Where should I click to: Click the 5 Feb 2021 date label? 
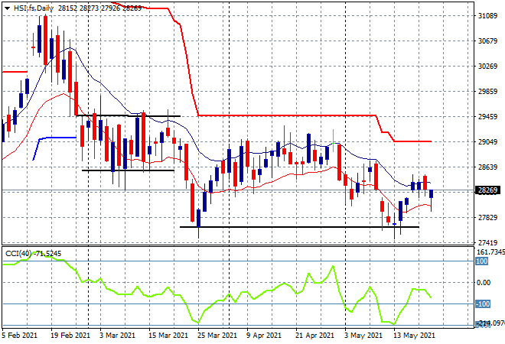pos(20,336)
